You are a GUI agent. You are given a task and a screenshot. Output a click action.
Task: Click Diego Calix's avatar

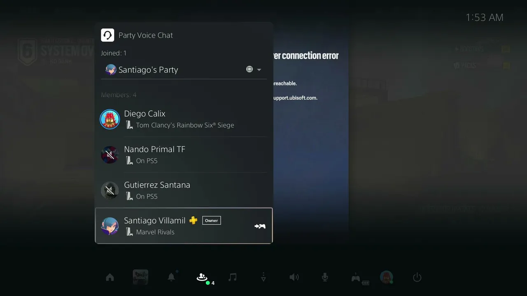pos(110,119)
